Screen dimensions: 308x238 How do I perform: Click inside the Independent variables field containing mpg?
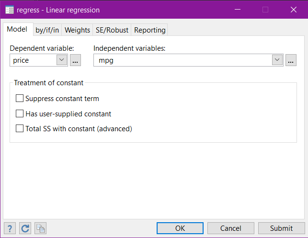(x=182, y=60)
